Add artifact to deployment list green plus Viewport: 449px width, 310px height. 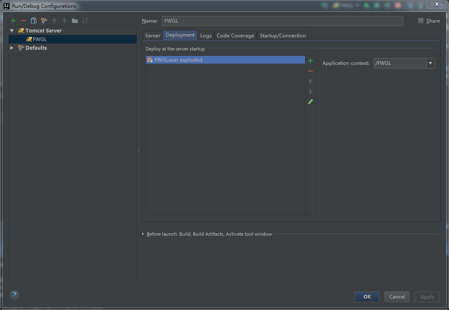click(x=310, y=61)
